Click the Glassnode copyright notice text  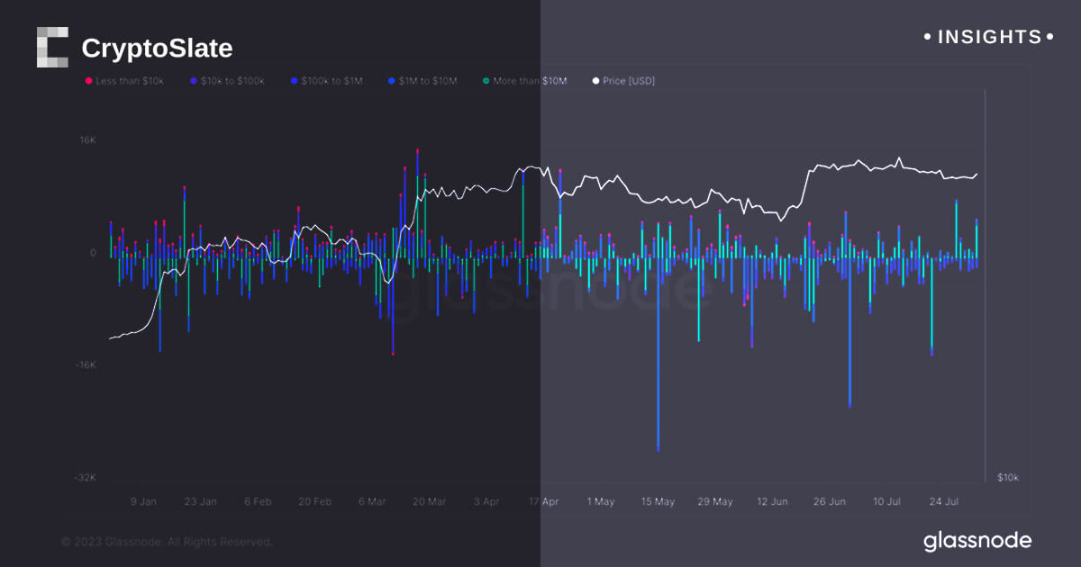166,542
